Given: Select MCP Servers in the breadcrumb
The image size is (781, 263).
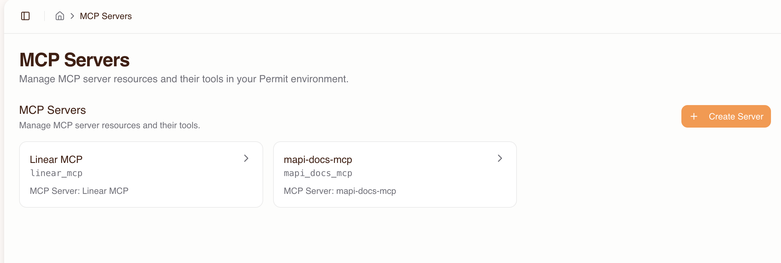Looking at the screenshot, I should (105, 16).
